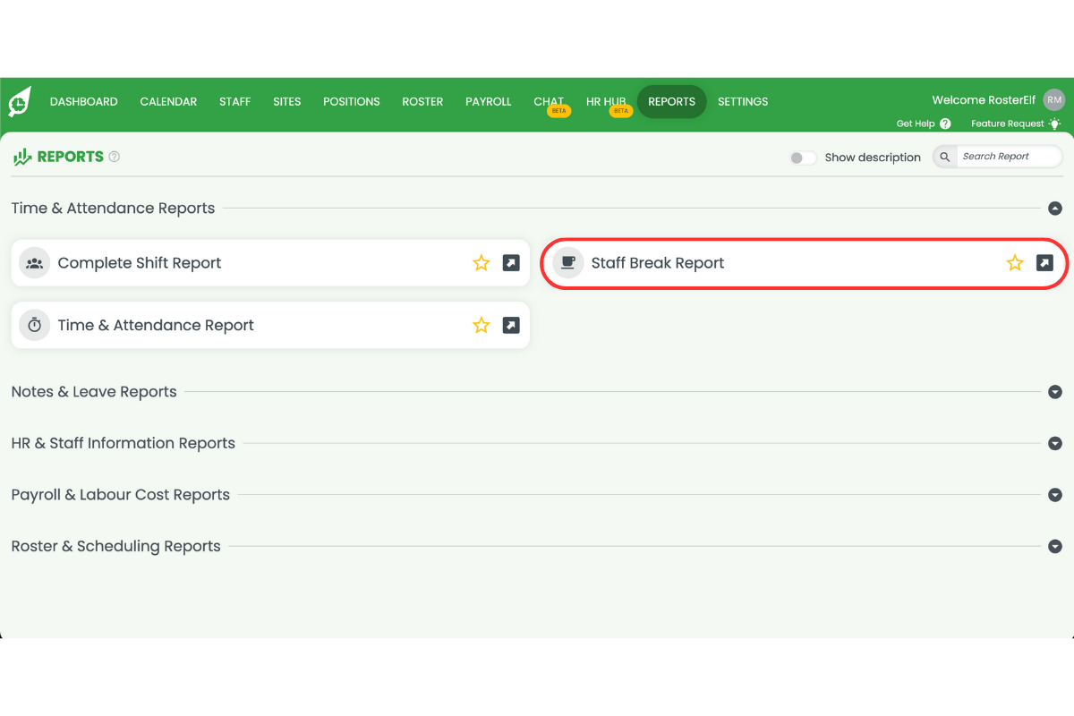Switch to the PAYROLL tab
Viewport: 1074px width, 716px height.
point(488,101)
